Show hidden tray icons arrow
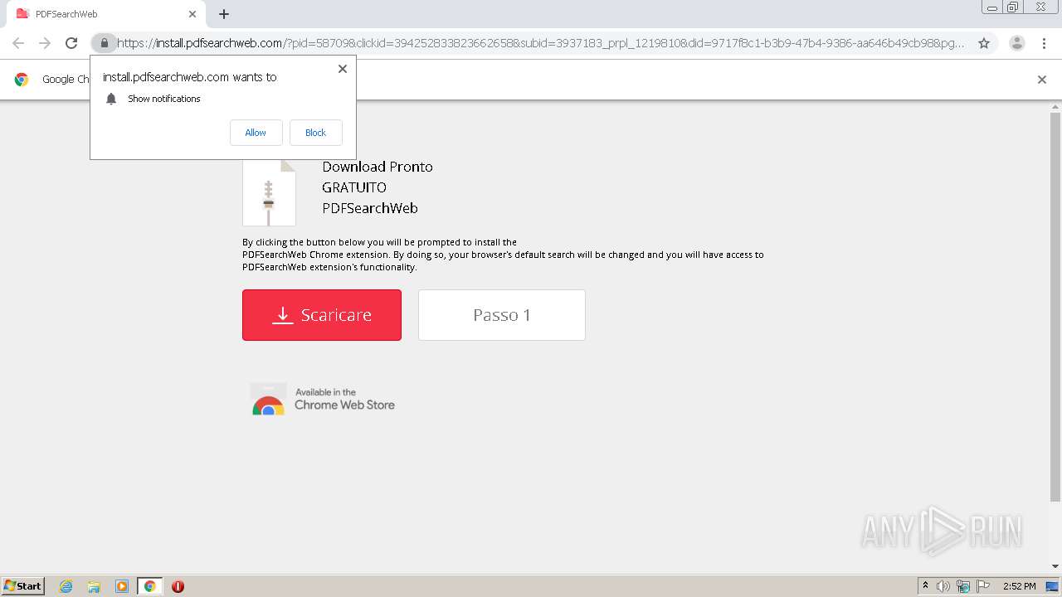 [x=925, y=586]
